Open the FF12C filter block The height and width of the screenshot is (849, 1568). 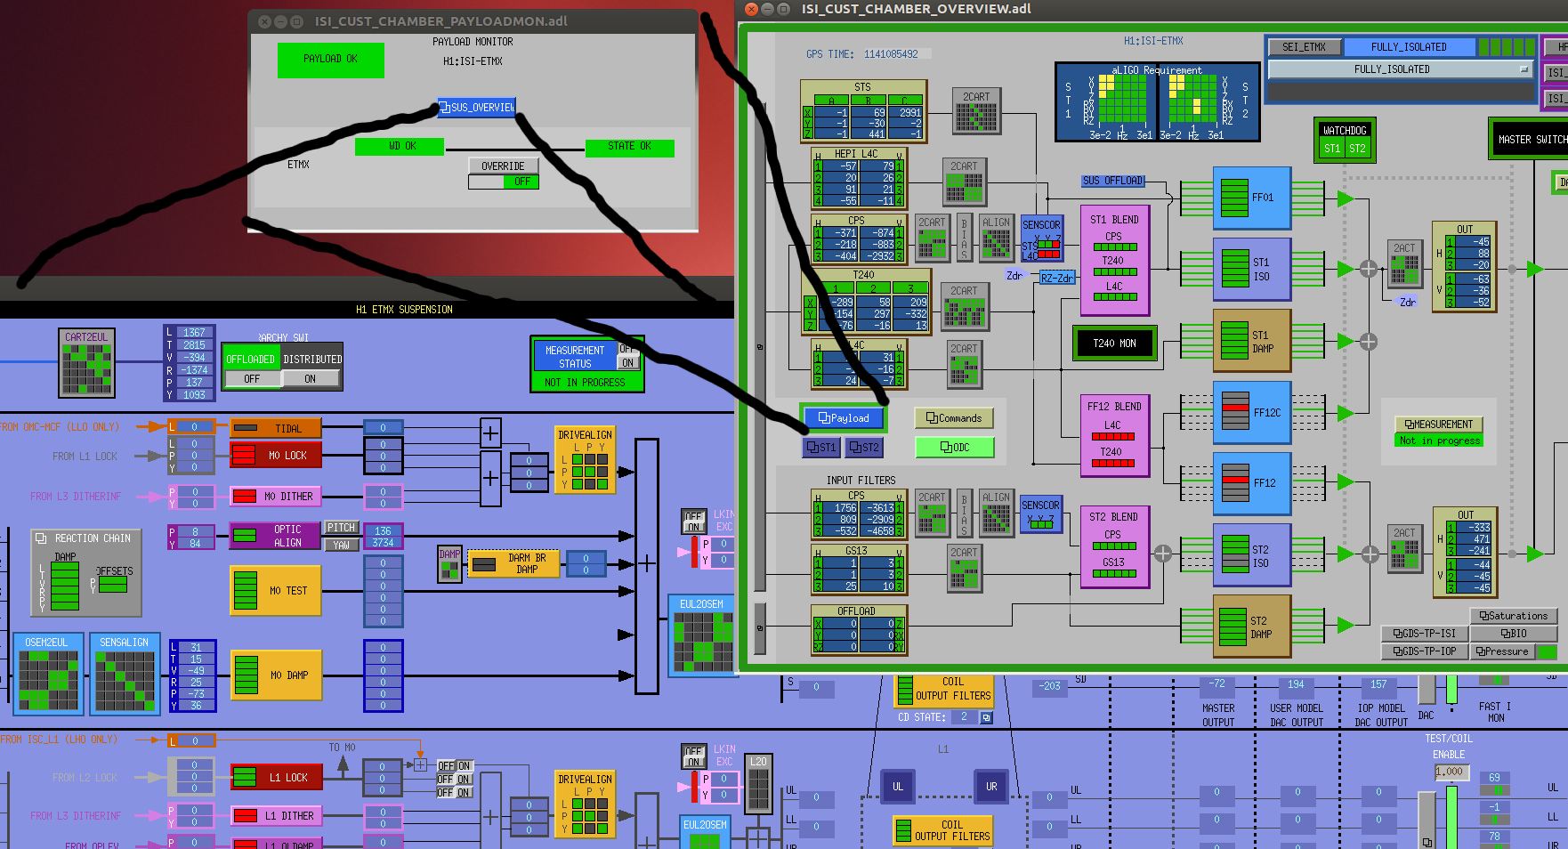tap(1252, 412)
